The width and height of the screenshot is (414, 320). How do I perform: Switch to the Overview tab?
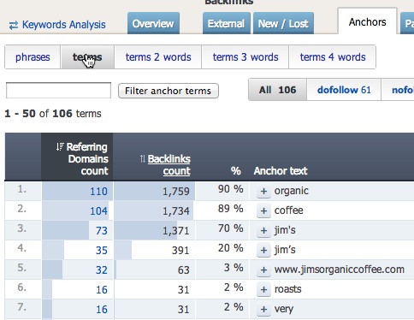153,23
